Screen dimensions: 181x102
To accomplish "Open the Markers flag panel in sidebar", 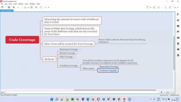I will [178, 32].
